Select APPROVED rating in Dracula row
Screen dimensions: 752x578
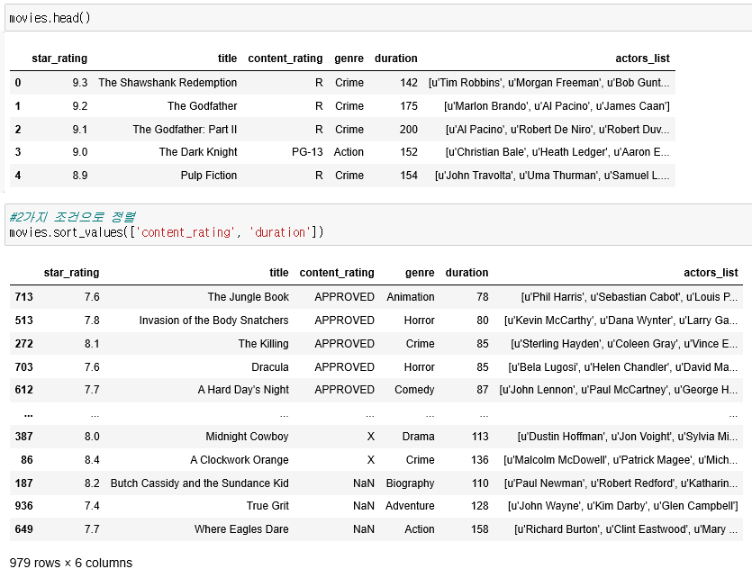pyautogui.click(x=344, y=367)
